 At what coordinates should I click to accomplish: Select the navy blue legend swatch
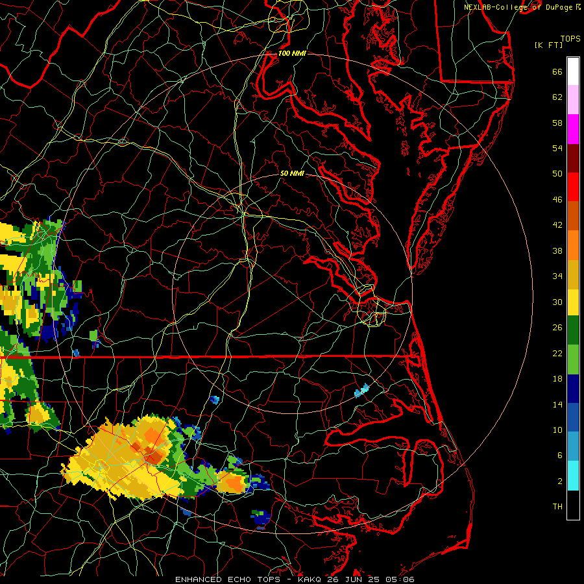pos(573,389)
